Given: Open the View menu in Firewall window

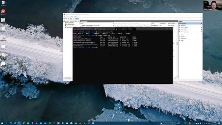Looking at the screenshot, I should [x=72, y=17].
